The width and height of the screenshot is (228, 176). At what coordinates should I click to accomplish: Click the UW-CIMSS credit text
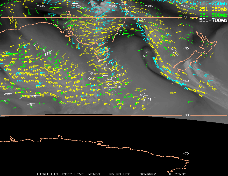pos(177,174)
